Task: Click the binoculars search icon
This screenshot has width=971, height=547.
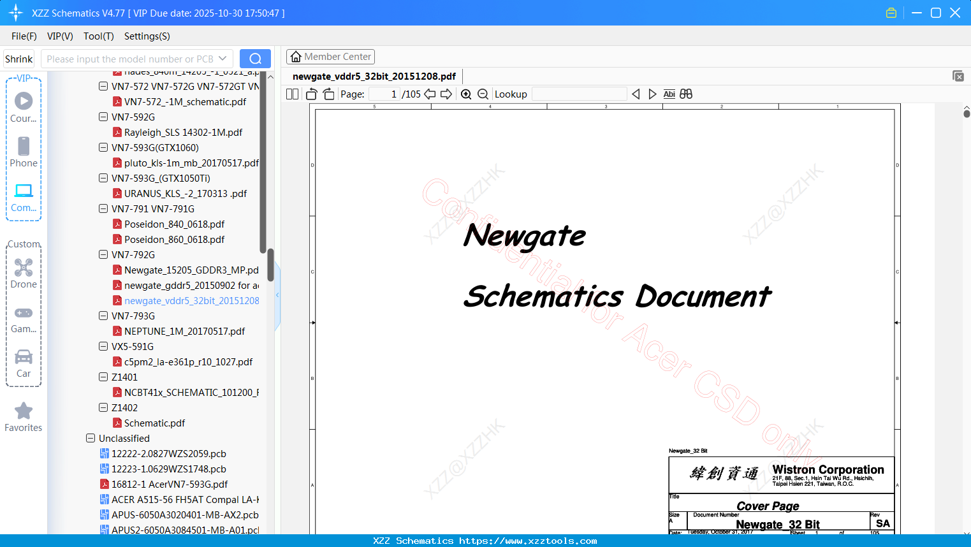Action: click(686, 94)
